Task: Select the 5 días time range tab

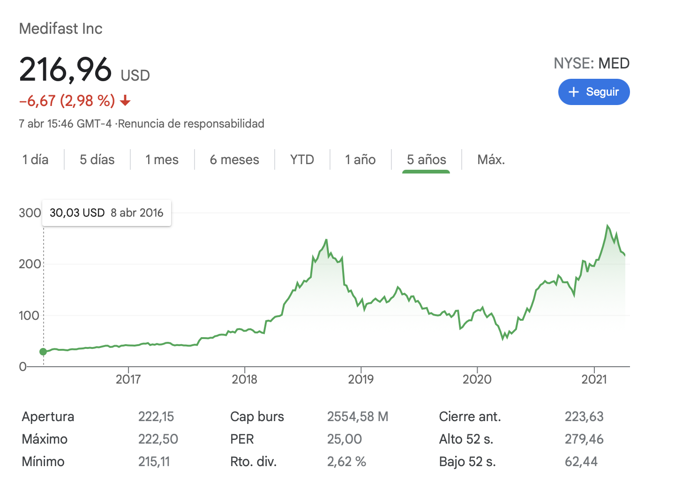Action: pos(97,159)
